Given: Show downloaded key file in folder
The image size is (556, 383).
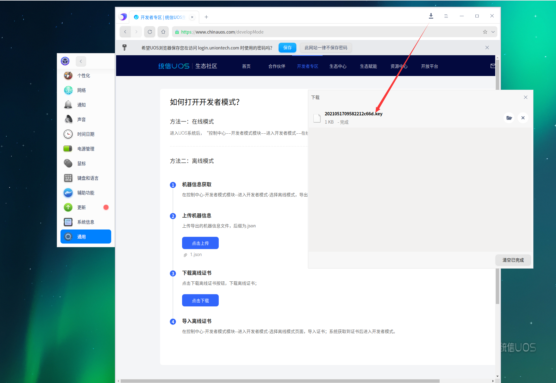Looking at the screenshot, I should coord(509,118).
